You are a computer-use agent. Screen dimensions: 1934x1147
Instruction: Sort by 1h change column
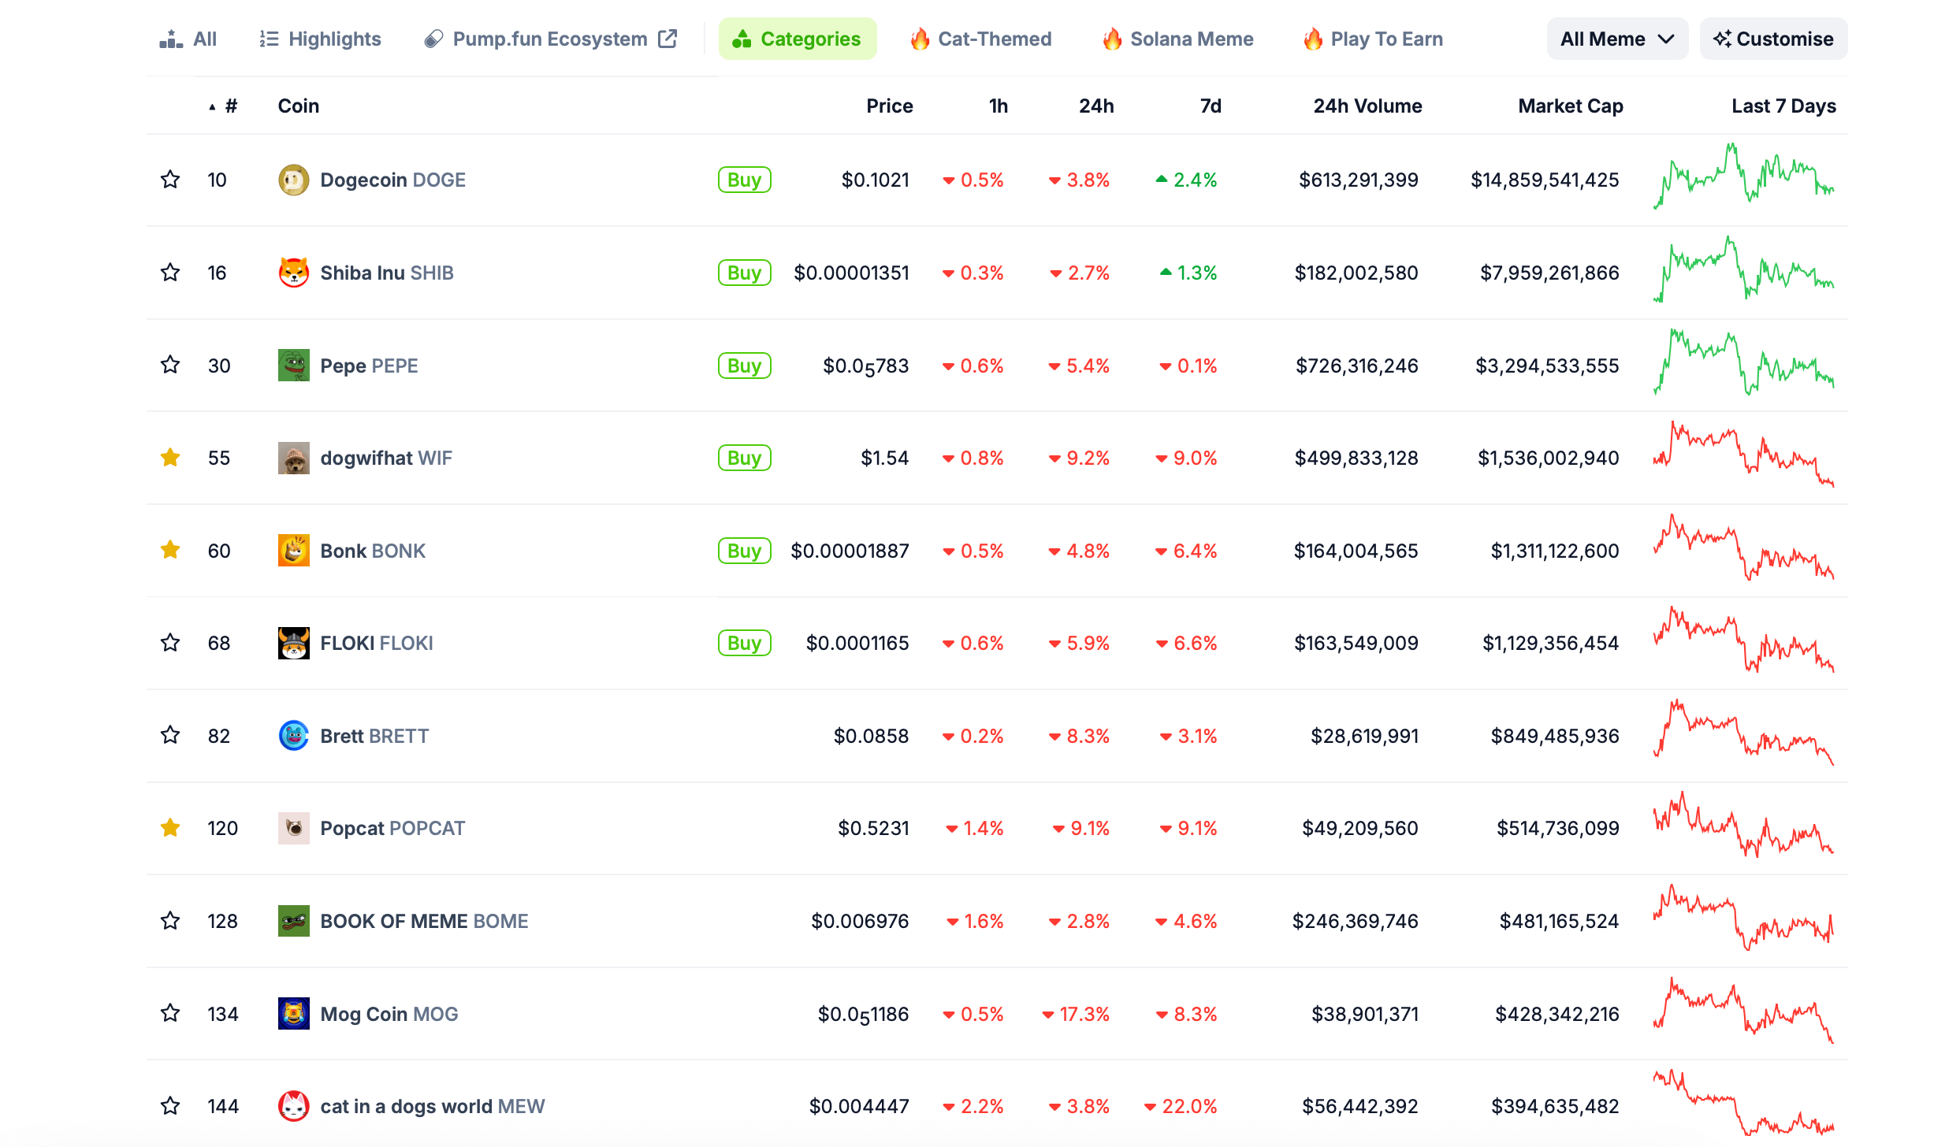point(998,106)
